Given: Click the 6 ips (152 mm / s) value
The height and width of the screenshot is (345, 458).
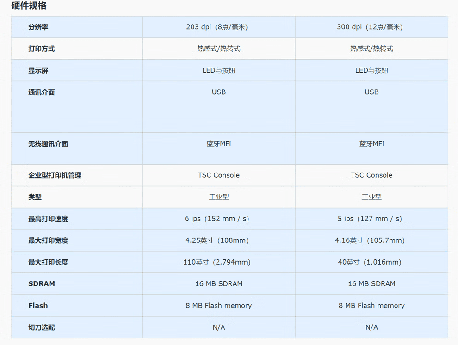Looking at the screenshot, I should point(218,219).
